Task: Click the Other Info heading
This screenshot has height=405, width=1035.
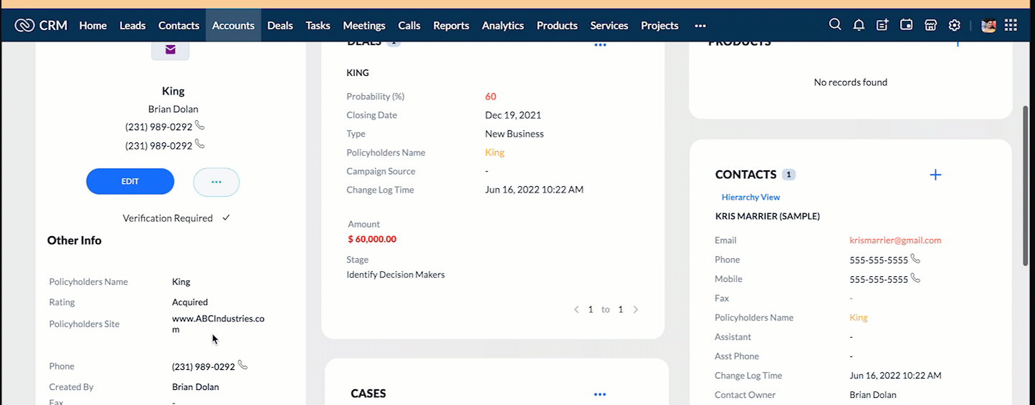Action: [x=75, y=240]
